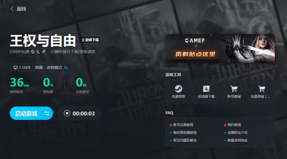The image size is (287, 159).
Task: Open the 预约教程 FAQ link
Action: (x=234, y=125)
